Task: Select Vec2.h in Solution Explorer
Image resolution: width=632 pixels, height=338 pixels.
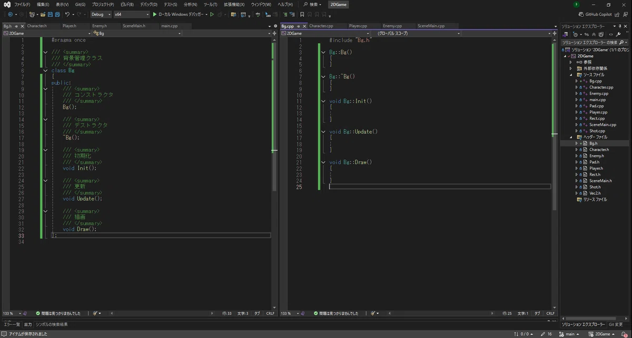Action: (x=594, y=193)
